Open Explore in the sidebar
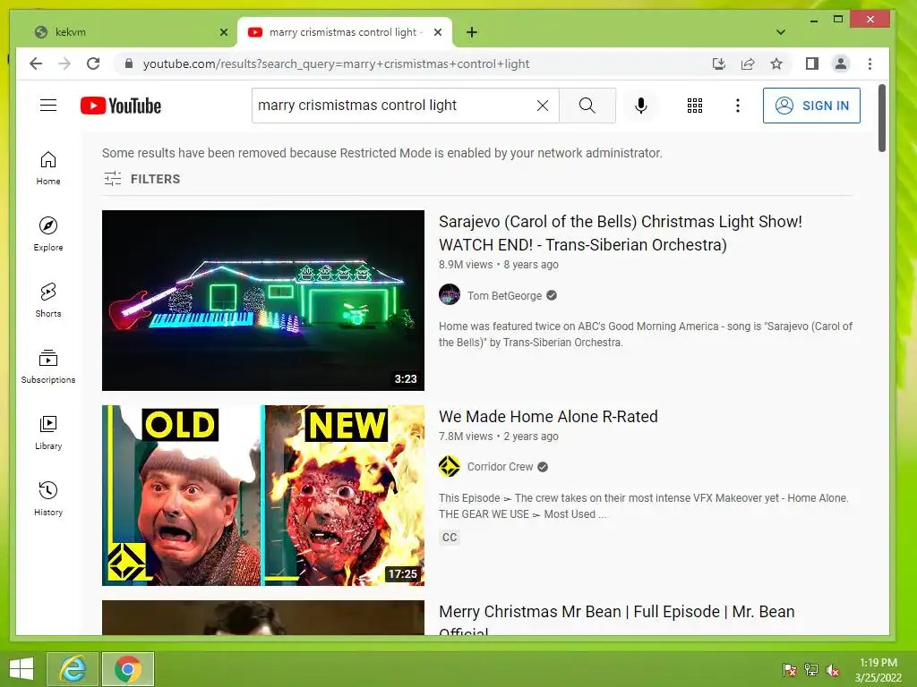The image size is (917, 687). click(48, 234)
